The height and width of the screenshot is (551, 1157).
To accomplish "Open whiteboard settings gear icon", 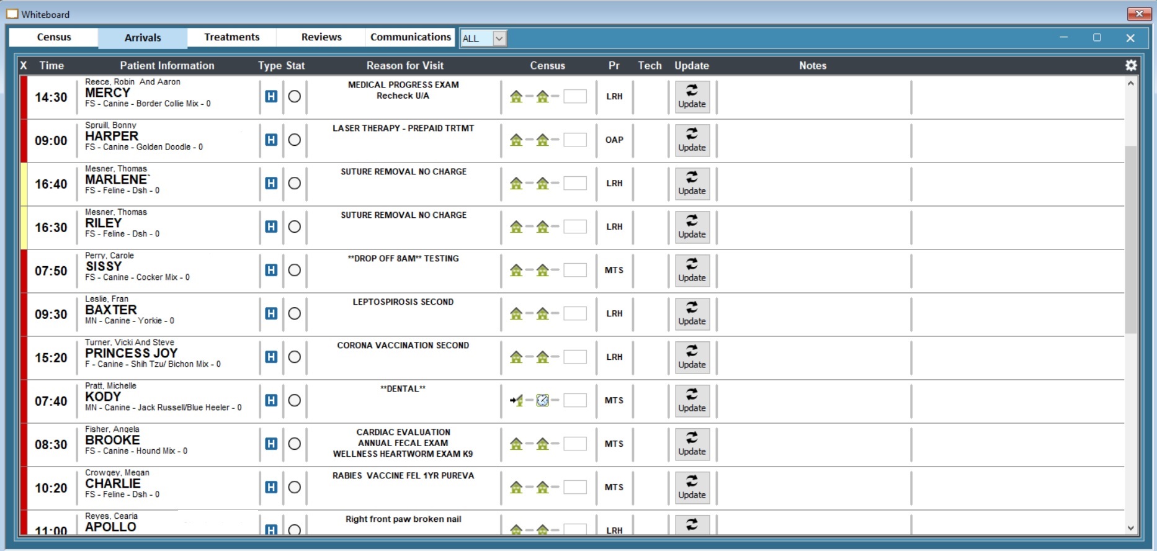I will pyautogui.click(x=1130, y=65).
